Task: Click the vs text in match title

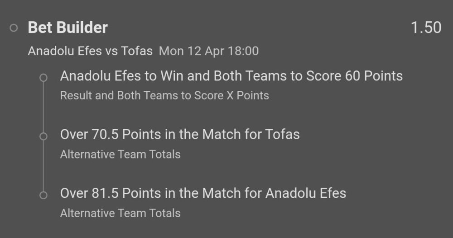Action: coord(111,51)
